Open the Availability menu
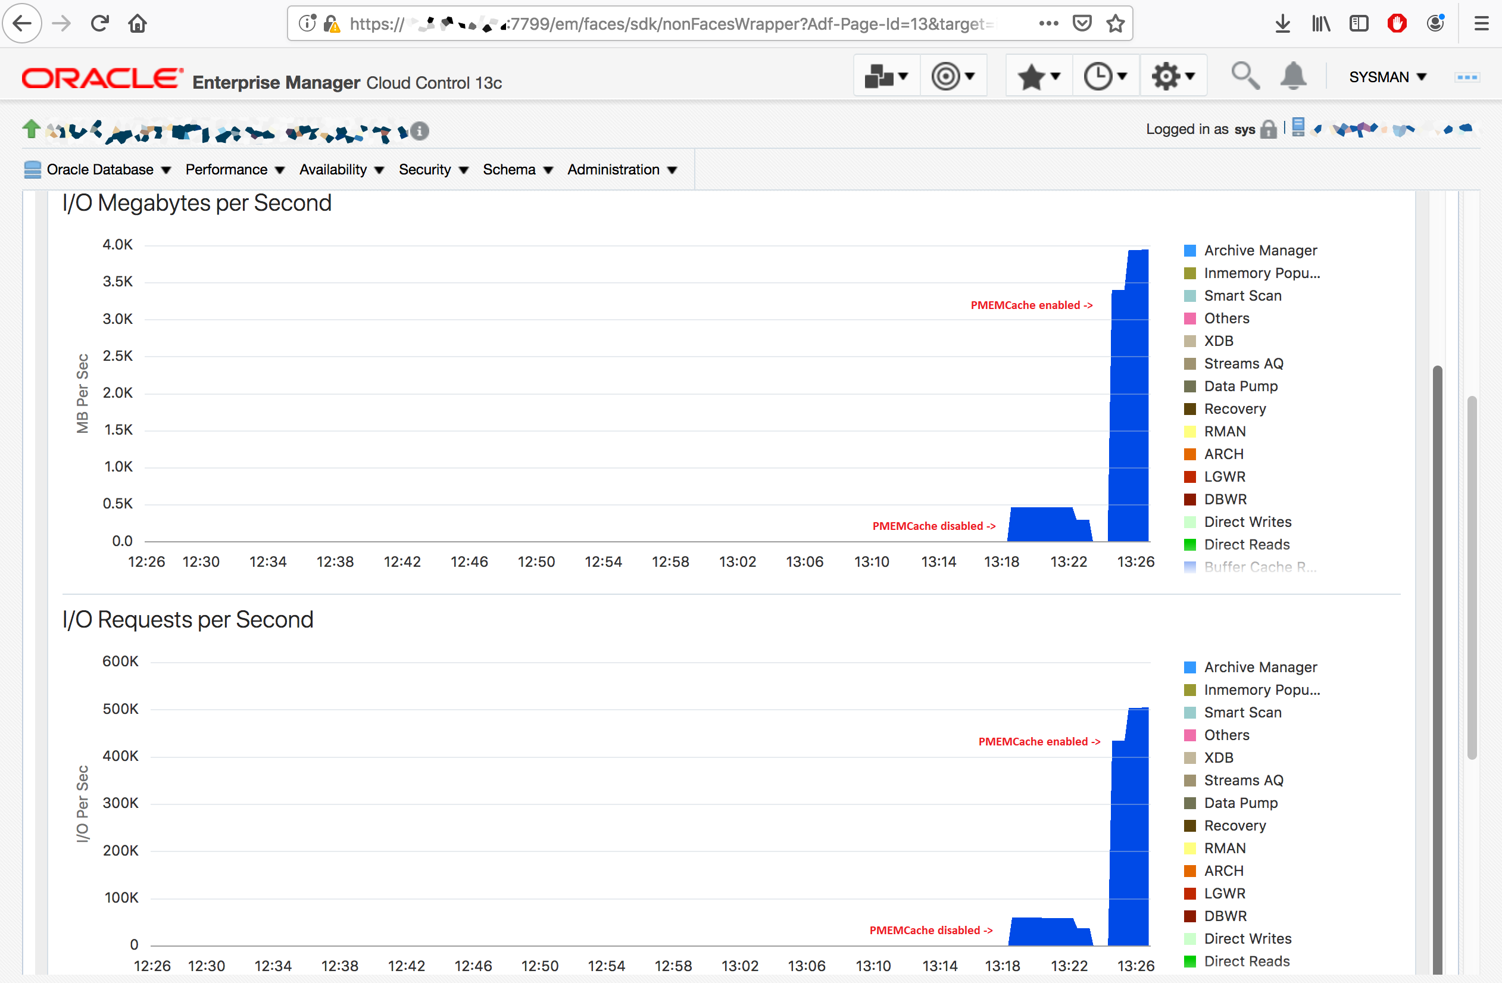The height and width of the screenshot is (983, 1502). tap(342, 170)
